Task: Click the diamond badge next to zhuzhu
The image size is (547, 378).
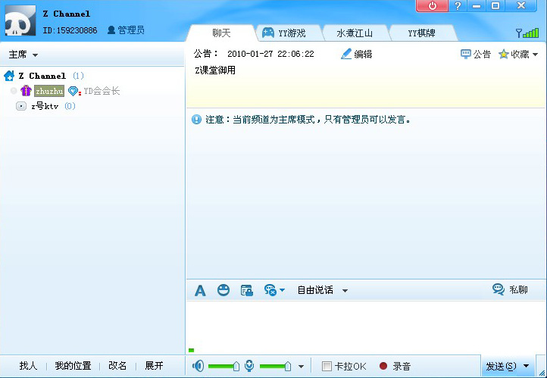Action: point(73,91)
